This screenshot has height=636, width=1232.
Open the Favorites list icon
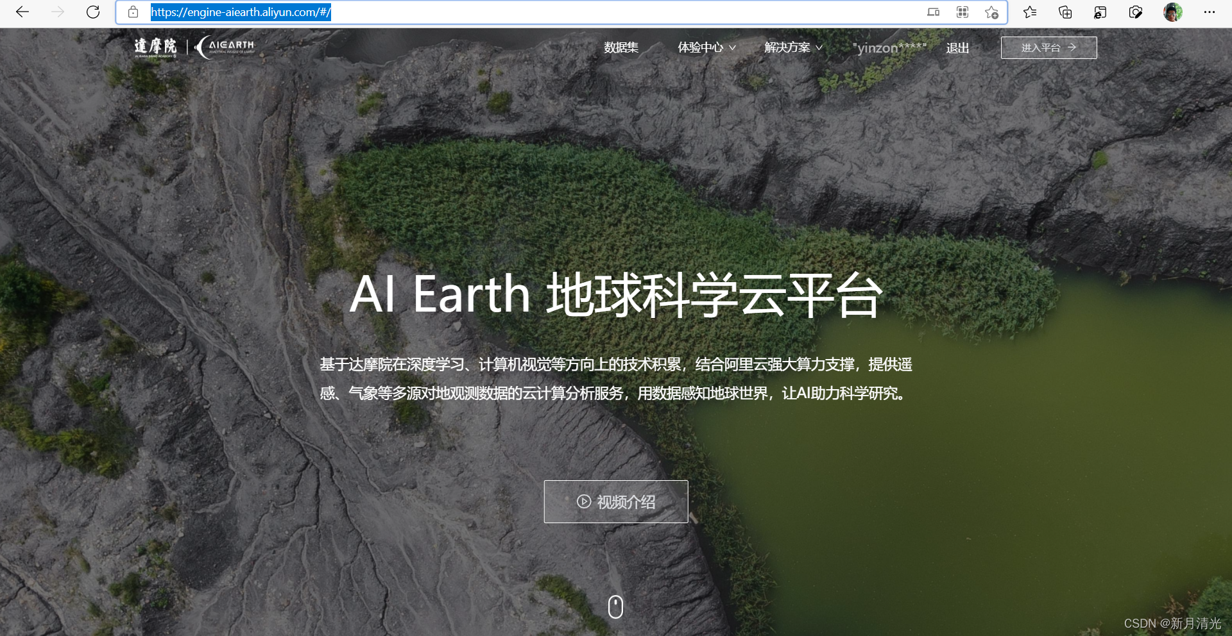tap(1030, 12)
